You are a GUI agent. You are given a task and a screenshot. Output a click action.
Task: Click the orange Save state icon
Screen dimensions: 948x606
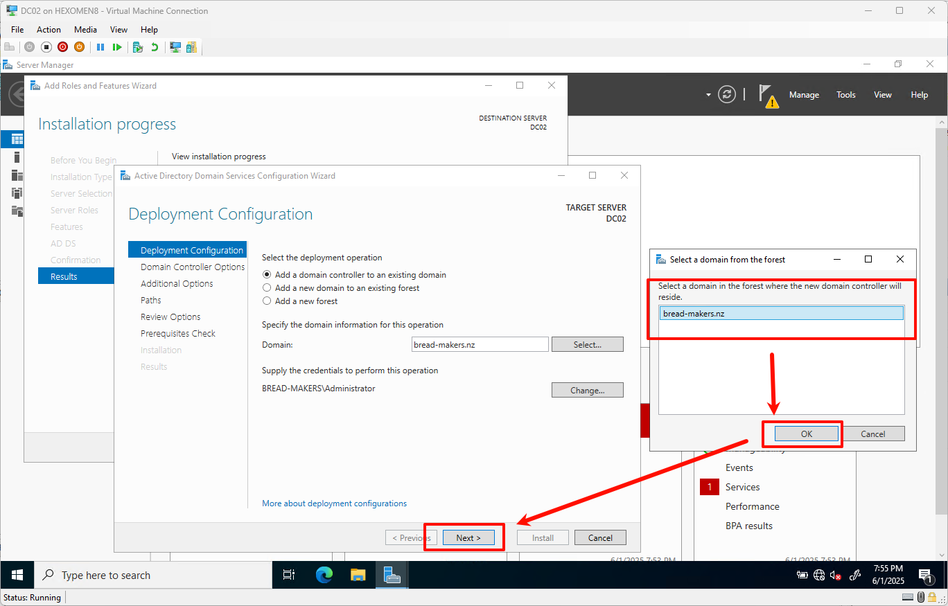(x=79, y=47)
